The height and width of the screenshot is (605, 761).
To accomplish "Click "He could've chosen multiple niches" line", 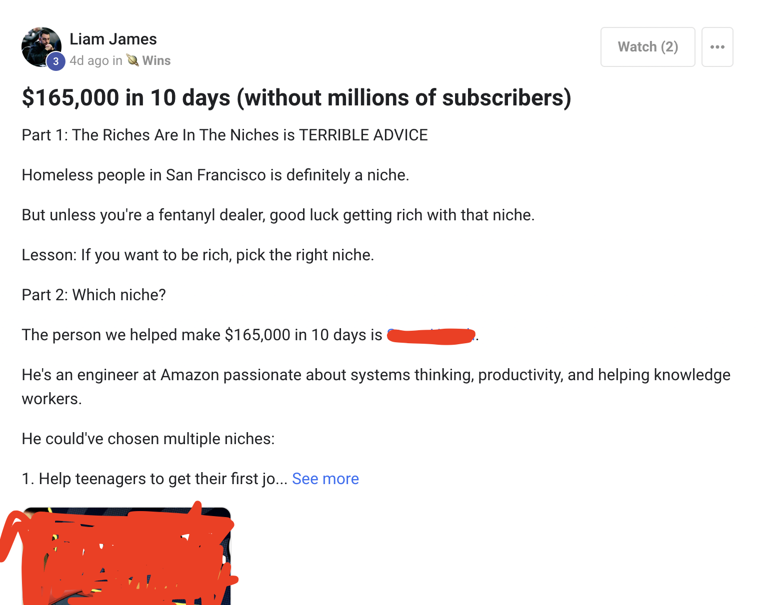I will point(148,439).
